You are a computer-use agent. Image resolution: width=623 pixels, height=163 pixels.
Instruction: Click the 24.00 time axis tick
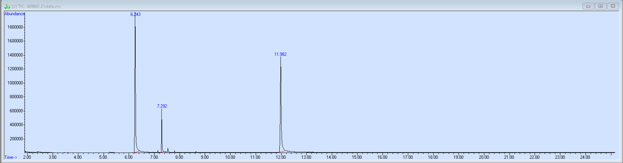(x=585, y=157)
